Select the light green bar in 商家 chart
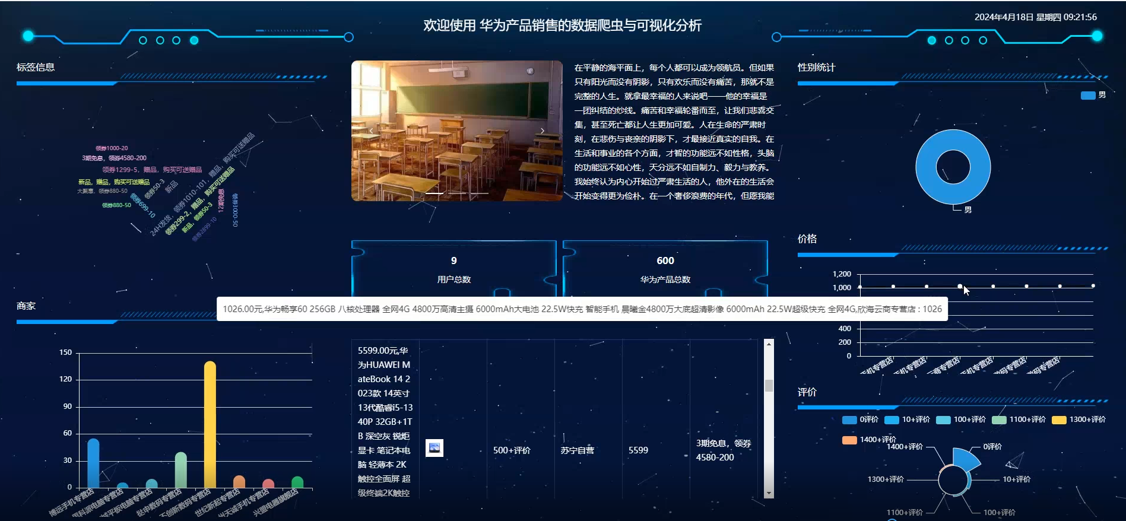1126x521 pixels. click(x=181, y=470)
